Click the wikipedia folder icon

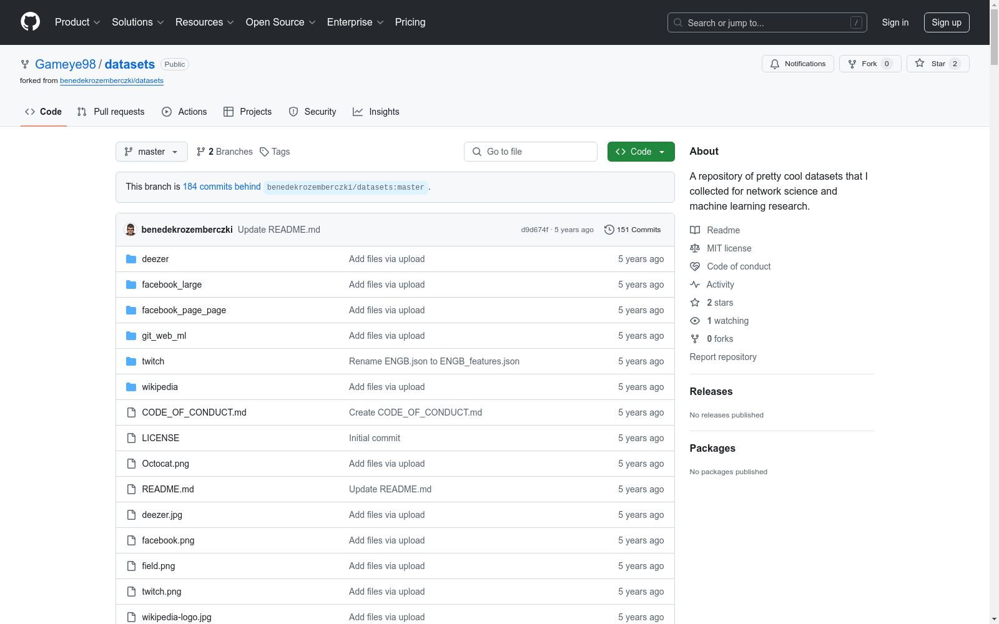click(131, 387)
